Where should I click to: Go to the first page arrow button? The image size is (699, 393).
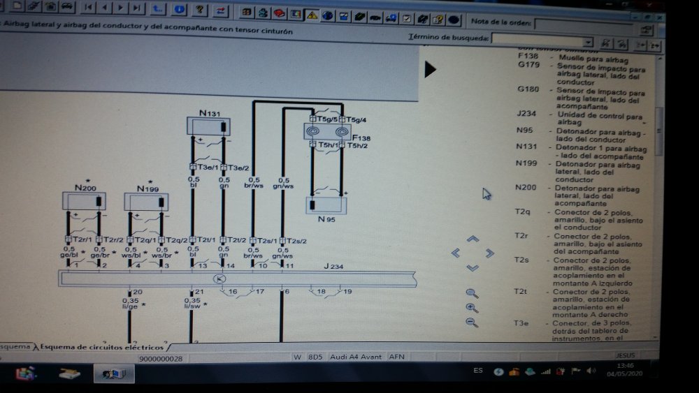click(x=88, y=7)
